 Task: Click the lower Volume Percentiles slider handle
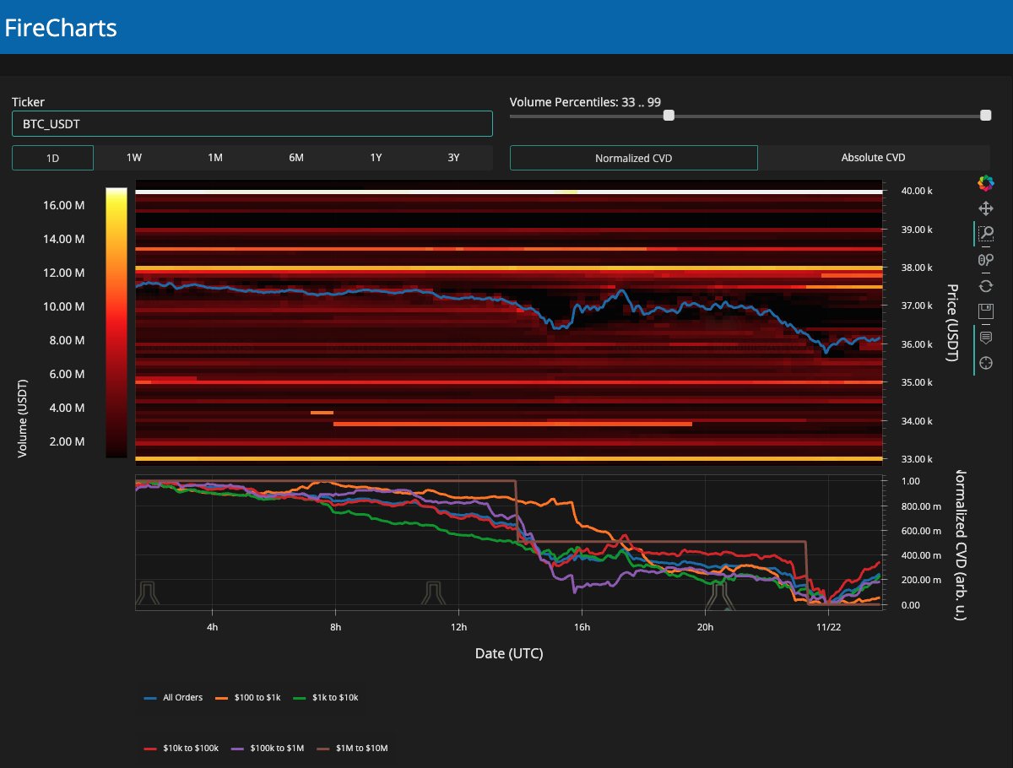point(669,116)
